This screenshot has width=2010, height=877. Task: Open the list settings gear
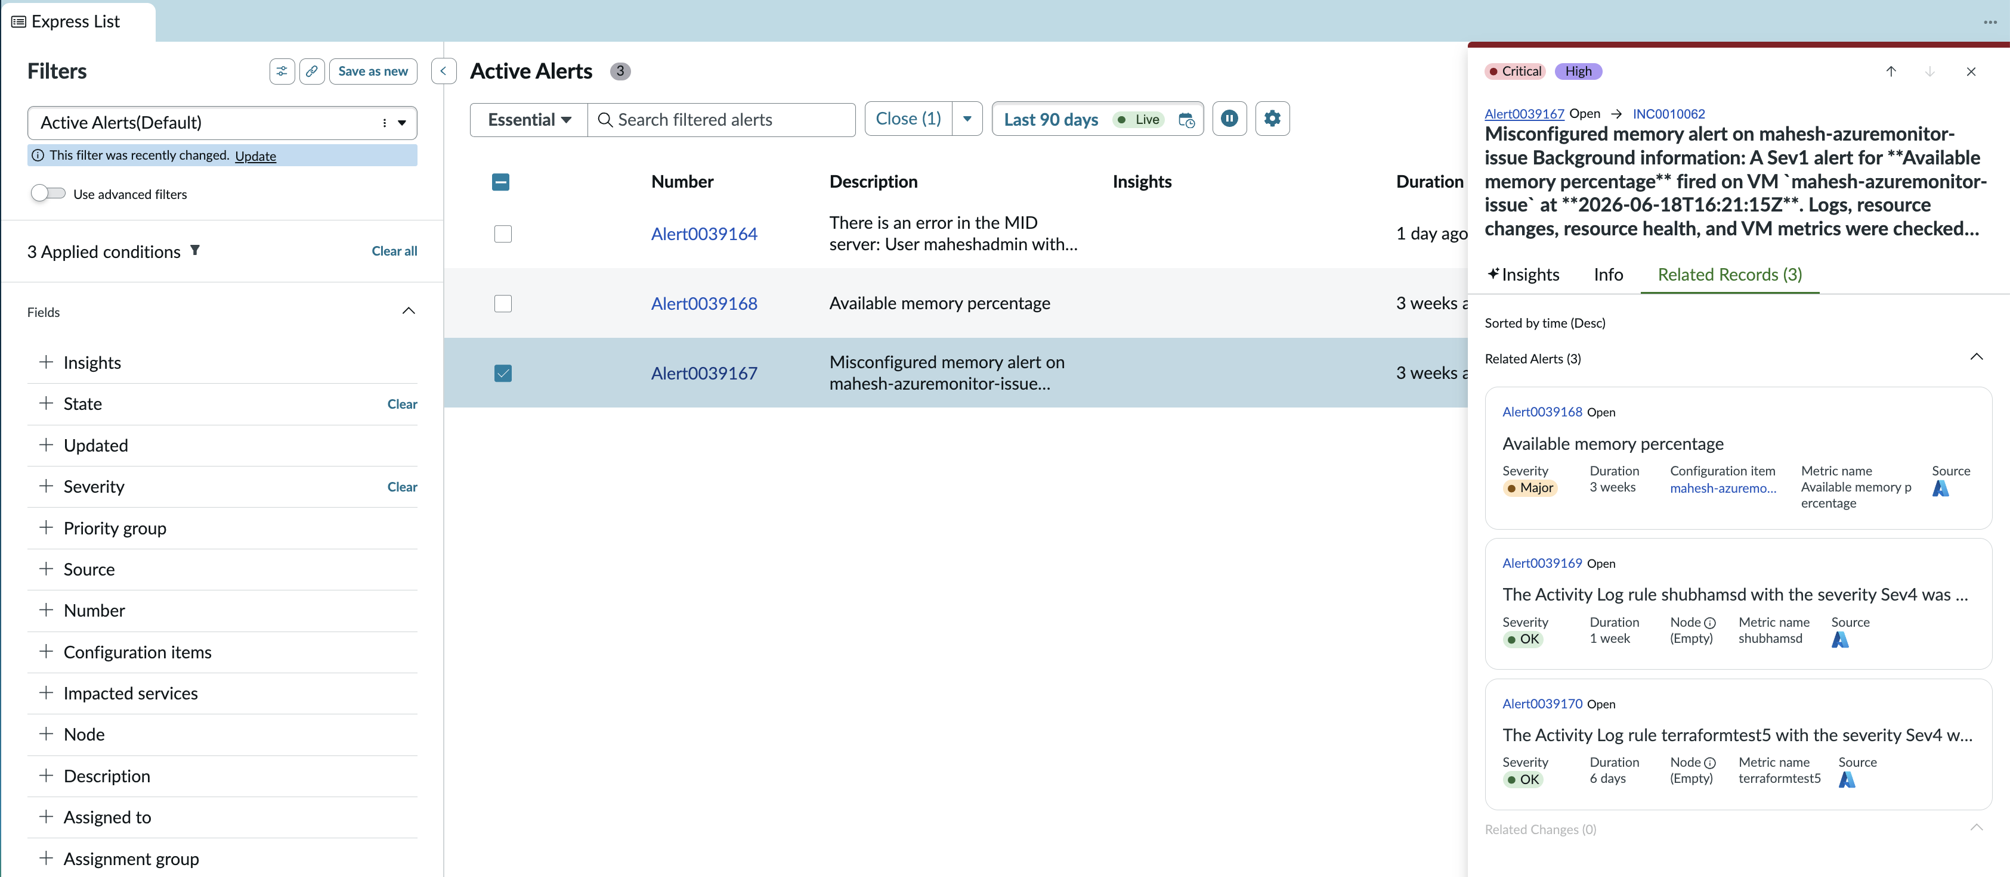pyautogui.click(x=1272, y=119)
